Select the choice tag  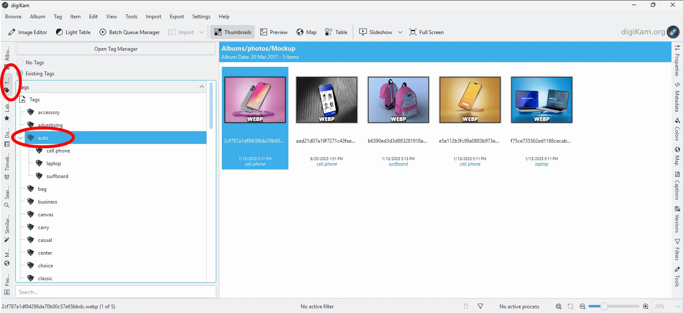45,266
